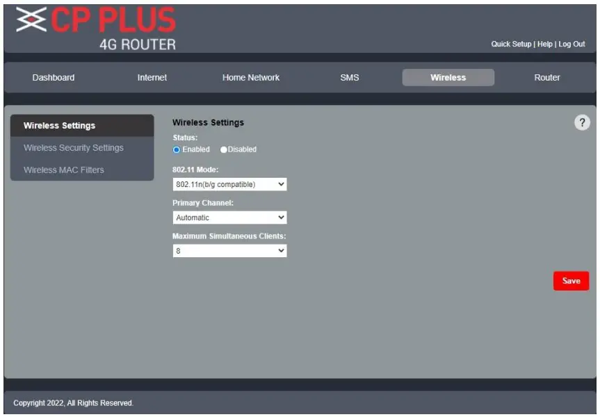This screenshot has width=600, height=417.
Task: Select the Enabled status radio button
Action: 177,149
